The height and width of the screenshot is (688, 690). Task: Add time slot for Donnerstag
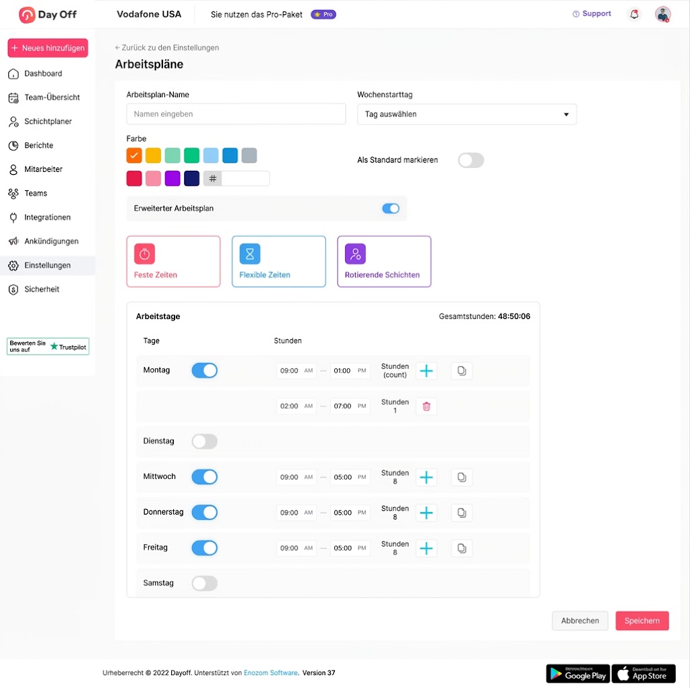(426, 513)
